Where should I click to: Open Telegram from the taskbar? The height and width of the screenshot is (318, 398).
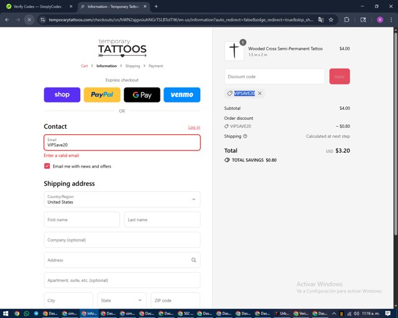coord(36,314)
